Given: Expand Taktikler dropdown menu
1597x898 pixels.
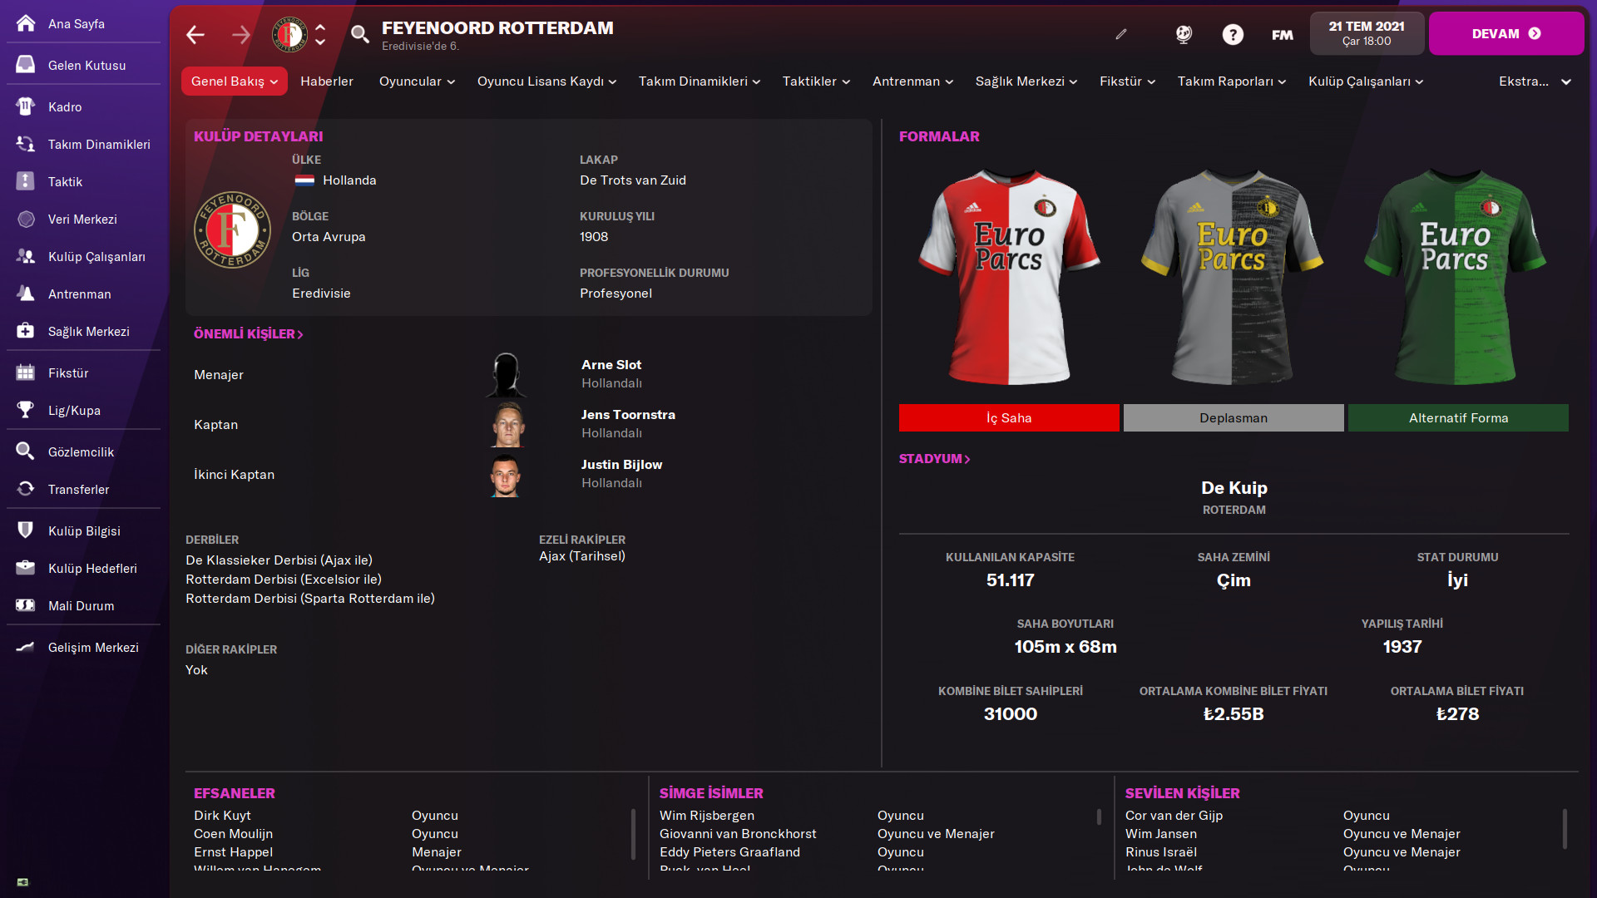Looking at the screenshot, I should click(815, 81).
